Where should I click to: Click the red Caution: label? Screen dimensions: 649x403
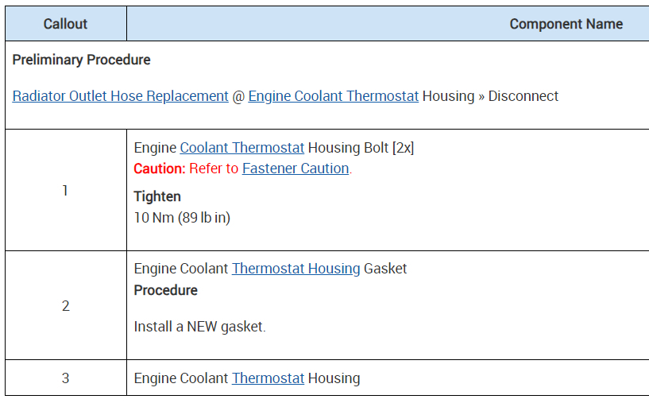pyautogui.click(x=160, y=169)
